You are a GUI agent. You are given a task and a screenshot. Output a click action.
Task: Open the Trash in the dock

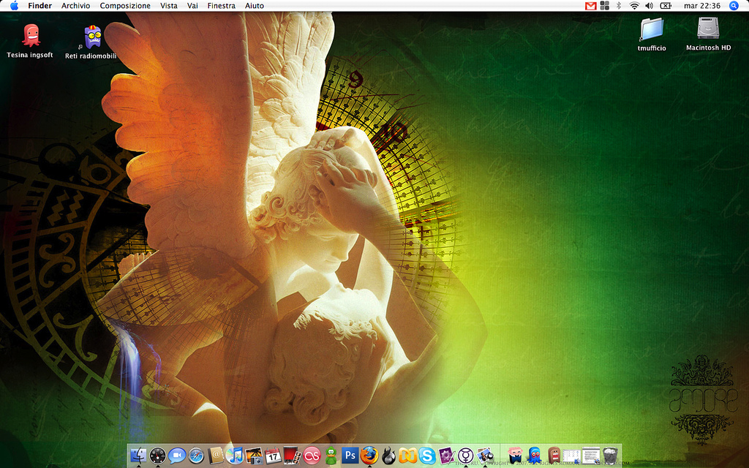pos(610,456)
